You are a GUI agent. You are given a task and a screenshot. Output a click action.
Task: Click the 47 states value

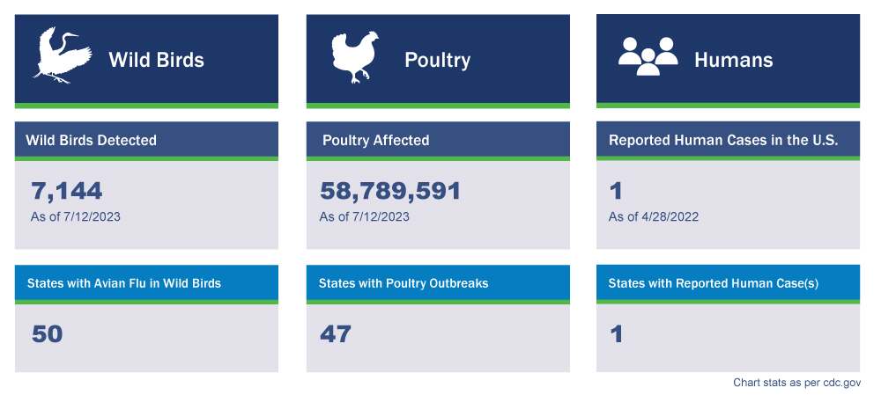tap(336, 334)
